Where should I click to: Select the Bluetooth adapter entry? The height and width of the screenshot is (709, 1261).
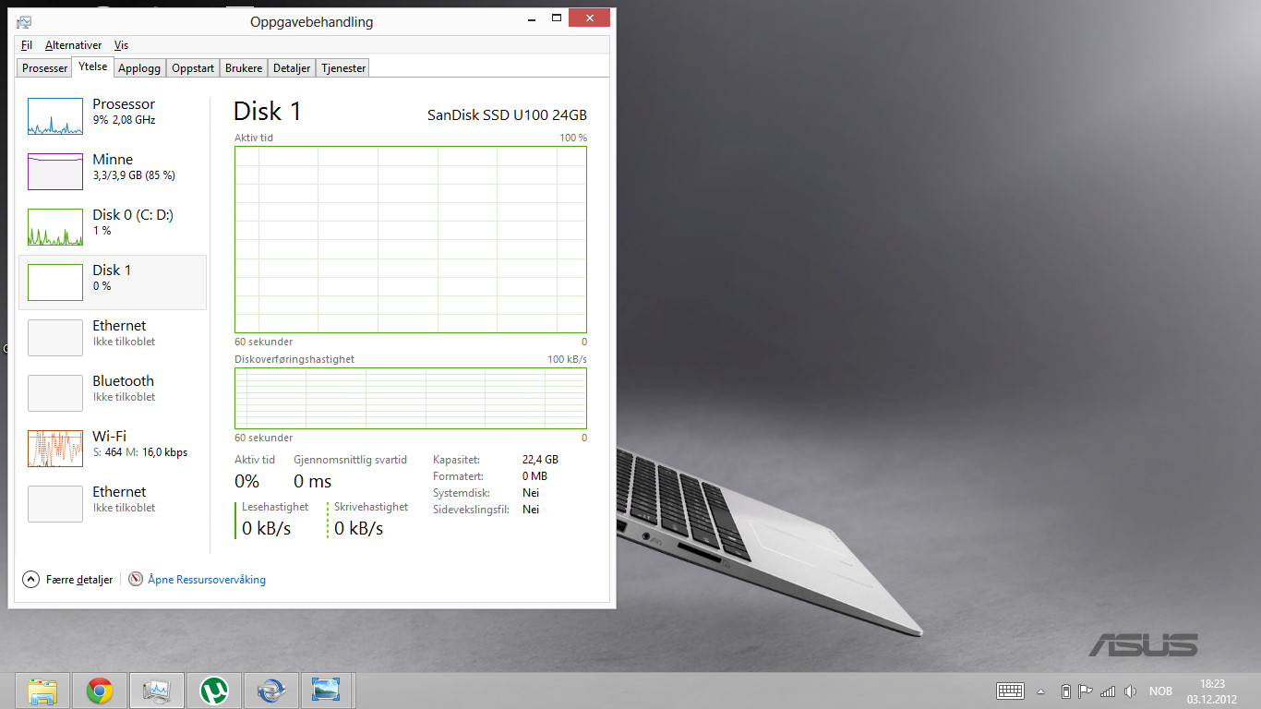click(x=113, y=393)
